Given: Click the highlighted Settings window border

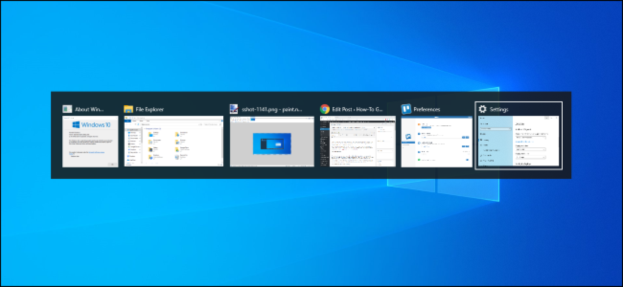Looking at the screenshot, I should pyautogui.click(x=518, y=102).
